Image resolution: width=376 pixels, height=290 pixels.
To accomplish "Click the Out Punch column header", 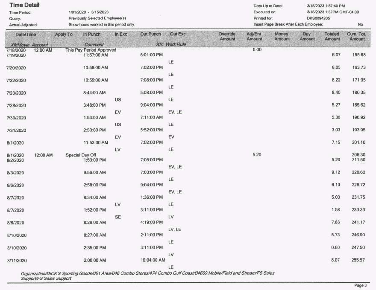I will tap(151, 34).
